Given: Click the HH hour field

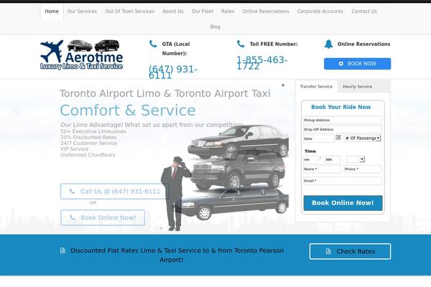Looking at the screenshot, I should click(x=310, y=159).
